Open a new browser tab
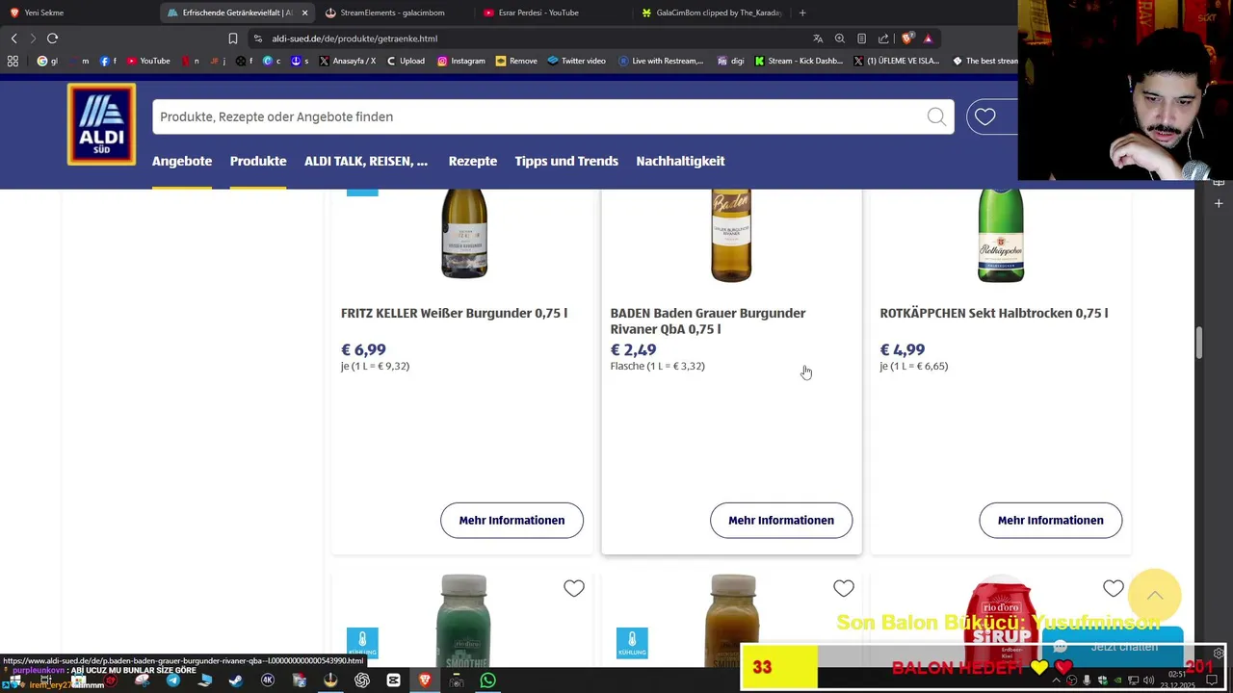The image size is (1233, 693). click(x=802, y=13)
